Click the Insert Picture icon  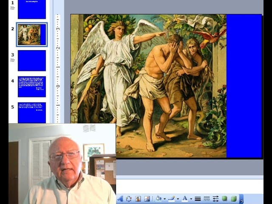(x=147, y=198)
